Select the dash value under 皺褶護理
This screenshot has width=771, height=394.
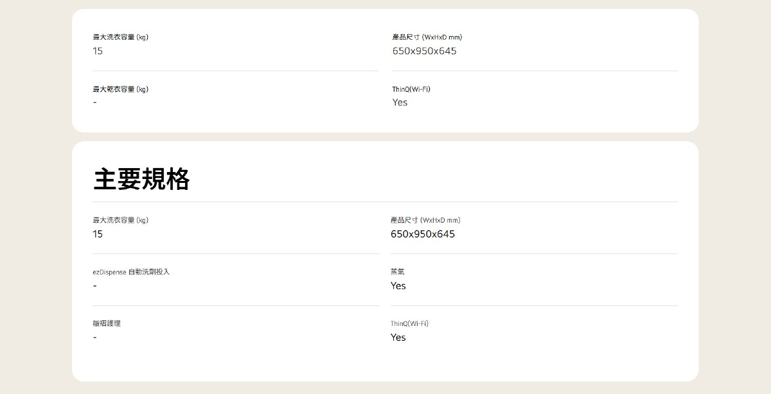[x=95, y=338]
